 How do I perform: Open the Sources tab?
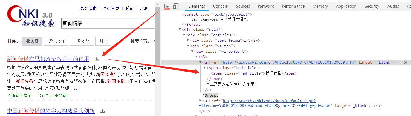click(243, 6)
